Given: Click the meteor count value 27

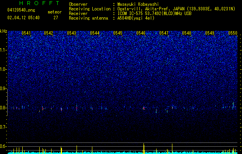Looking at the screenshot, I should 56,18.
